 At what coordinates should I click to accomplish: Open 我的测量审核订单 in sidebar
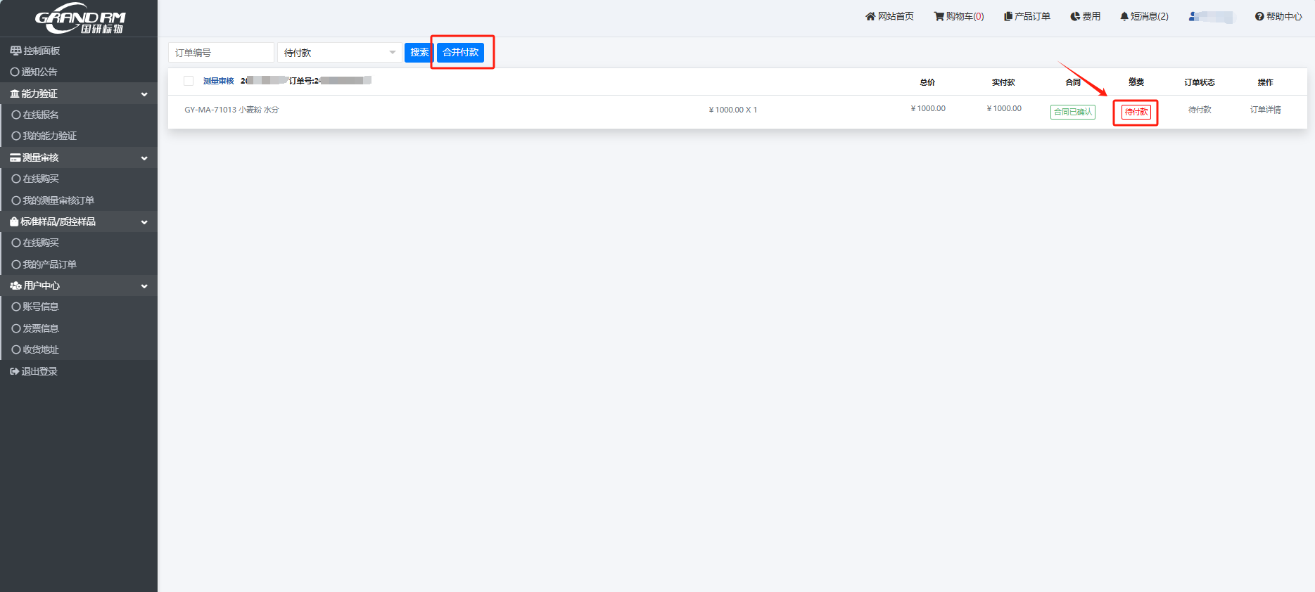[58, 200]
